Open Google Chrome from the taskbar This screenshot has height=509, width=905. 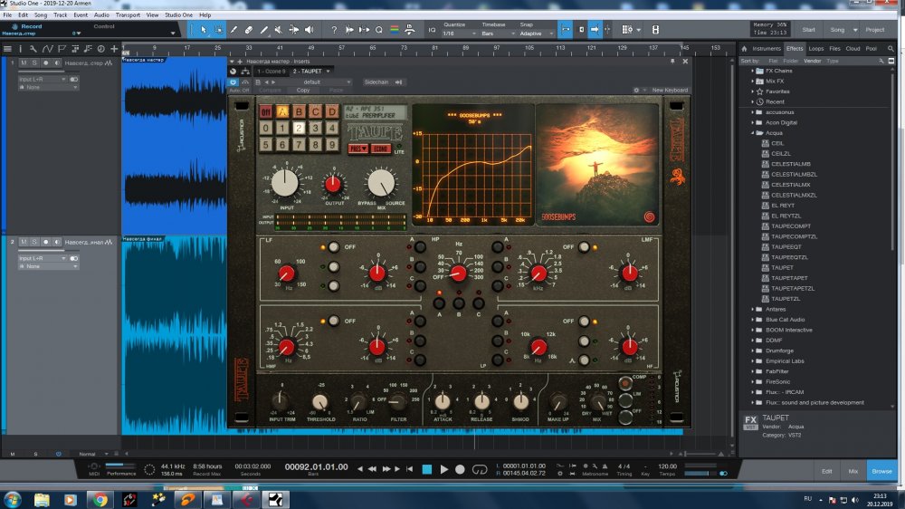[x=100, y=500]
